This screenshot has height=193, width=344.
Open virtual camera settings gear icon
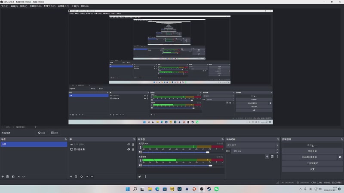pyautogui.click(x=340, y=157)
